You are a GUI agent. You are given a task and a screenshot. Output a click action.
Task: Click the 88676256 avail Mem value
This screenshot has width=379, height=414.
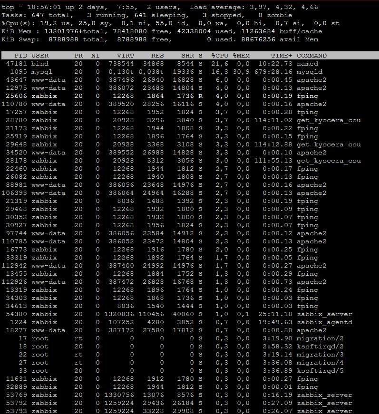tap(258, 39)
